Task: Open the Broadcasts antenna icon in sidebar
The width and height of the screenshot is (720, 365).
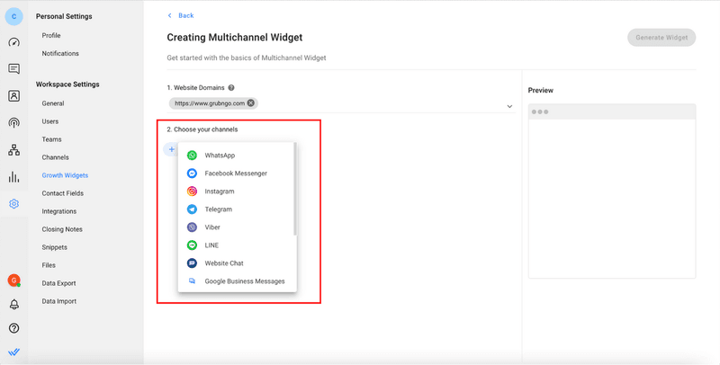Action: click(13, 123)
